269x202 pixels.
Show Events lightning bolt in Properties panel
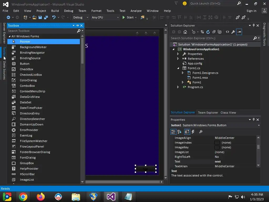193,132
